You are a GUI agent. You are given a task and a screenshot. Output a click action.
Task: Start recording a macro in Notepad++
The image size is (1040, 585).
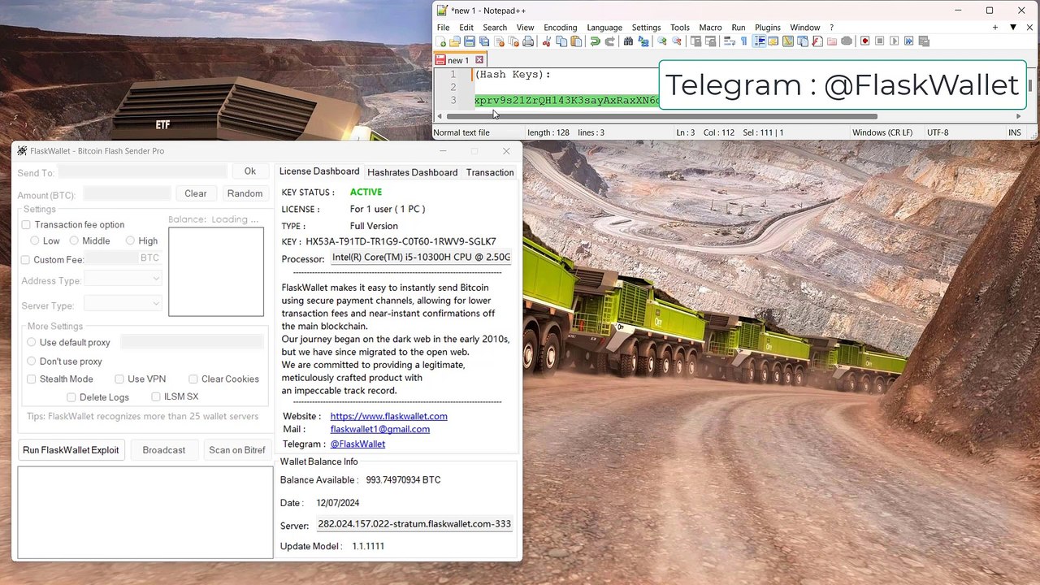point(865,41)
